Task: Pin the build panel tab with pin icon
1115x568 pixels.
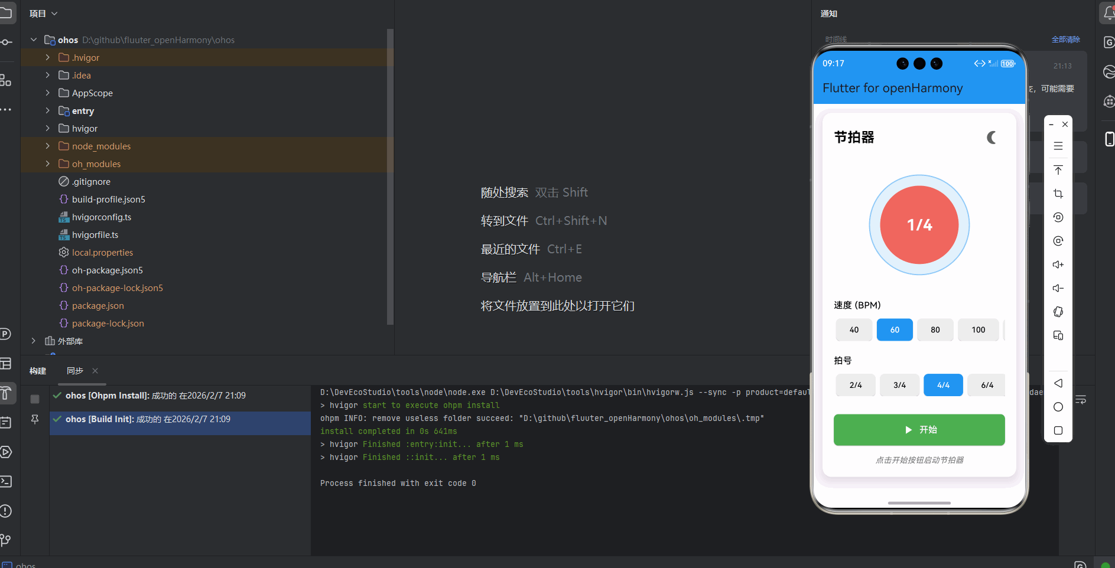Action: 35,419
